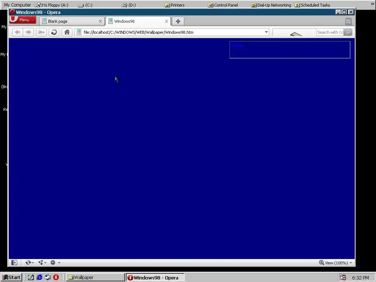Open Opera Unite status icon
The image size is (376, 282).
click(x=40, y=263)
